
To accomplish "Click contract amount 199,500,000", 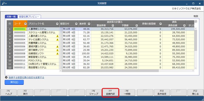I will pyautogui.click(x=178, y=29).
